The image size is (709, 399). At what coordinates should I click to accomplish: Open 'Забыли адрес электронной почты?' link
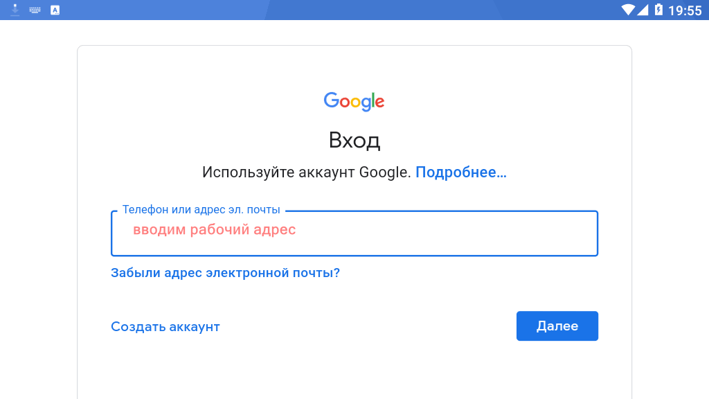225,273
